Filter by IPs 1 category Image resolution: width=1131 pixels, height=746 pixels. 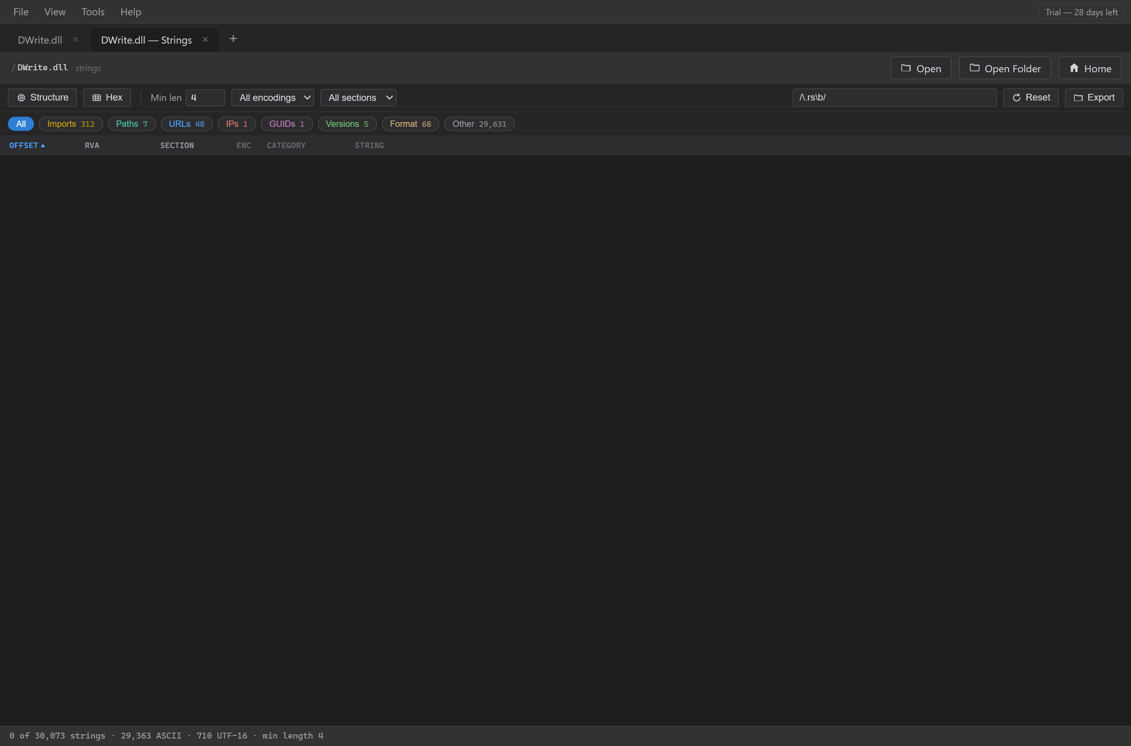pyautogui.click(x=236, y=124)
